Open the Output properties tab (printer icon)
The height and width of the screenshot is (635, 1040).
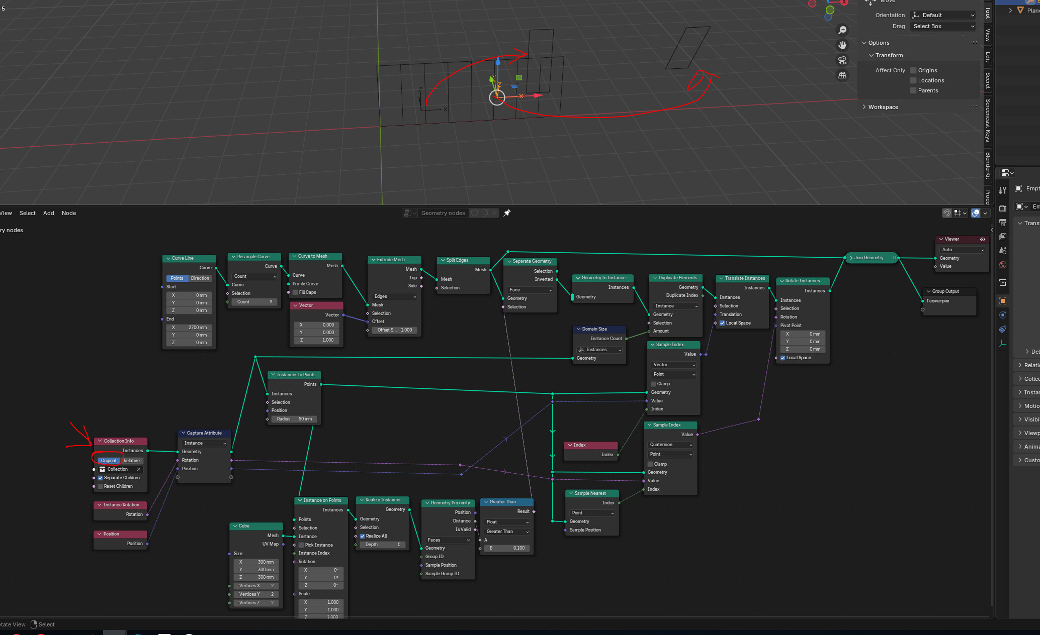1003,222
